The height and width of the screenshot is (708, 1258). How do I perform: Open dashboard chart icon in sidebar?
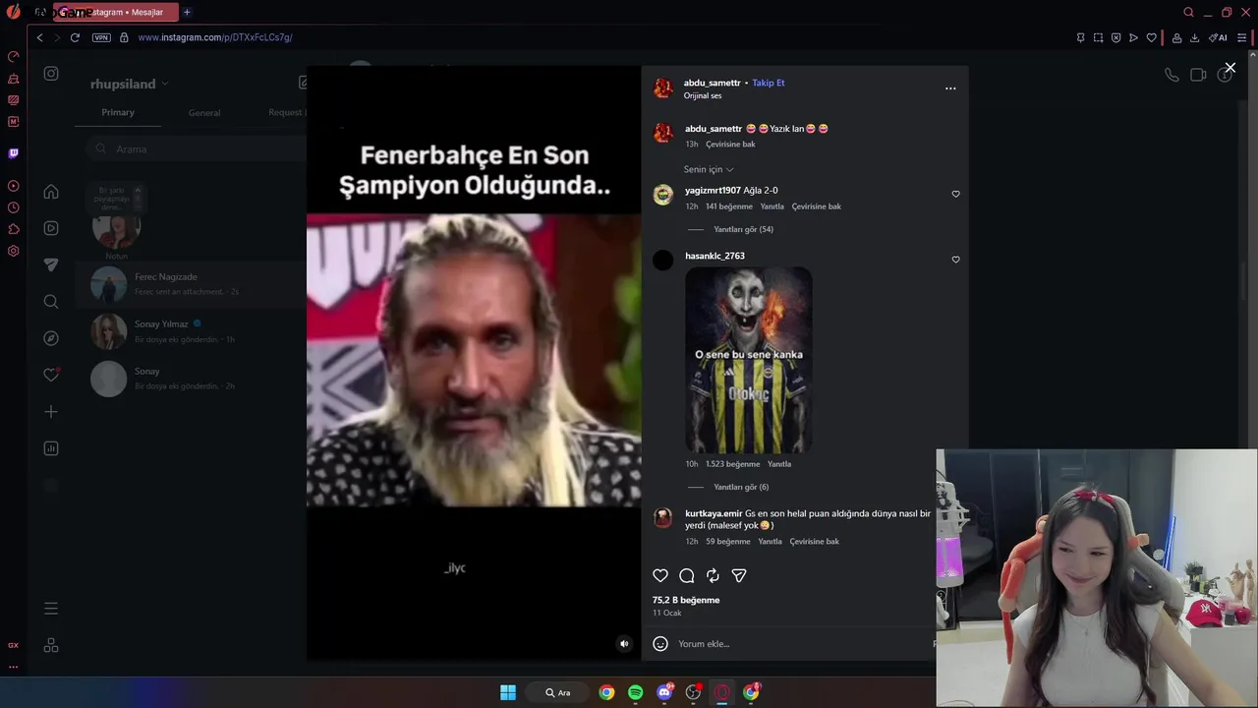pos(51,448)
